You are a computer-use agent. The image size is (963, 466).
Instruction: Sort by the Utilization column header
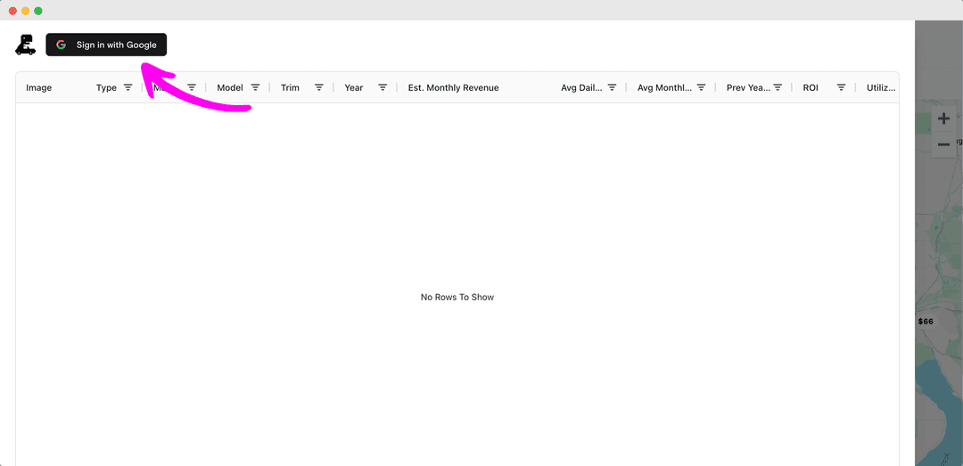(x=880, y=87)
